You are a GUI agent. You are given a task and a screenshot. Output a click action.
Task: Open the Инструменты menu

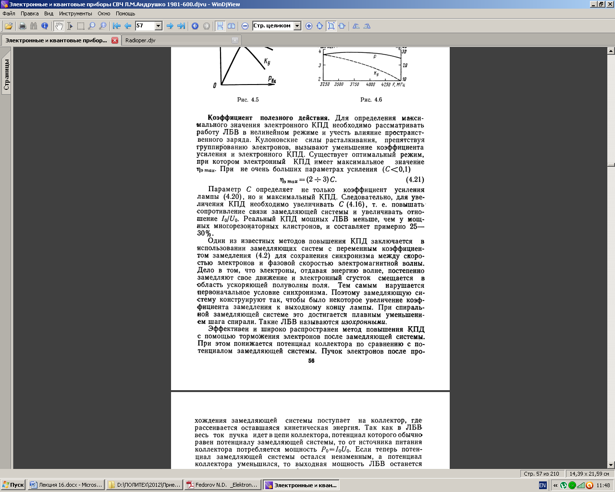[75, 13]
